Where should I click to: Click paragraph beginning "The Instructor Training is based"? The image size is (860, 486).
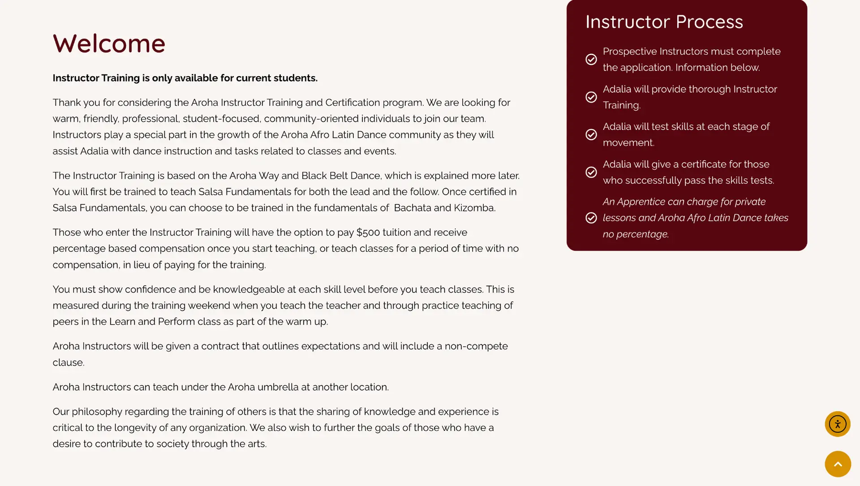click(286, 192)
